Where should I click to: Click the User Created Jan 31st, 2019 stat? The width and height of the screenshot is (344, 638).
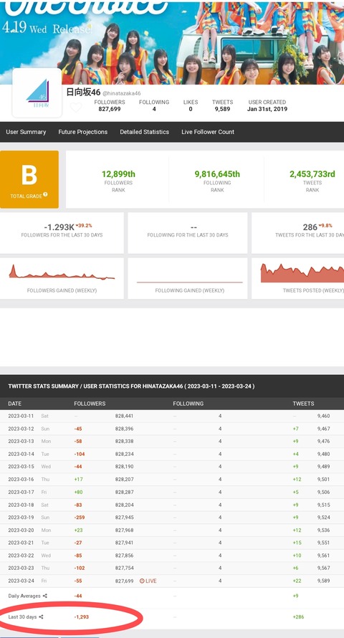coord(267,105)
